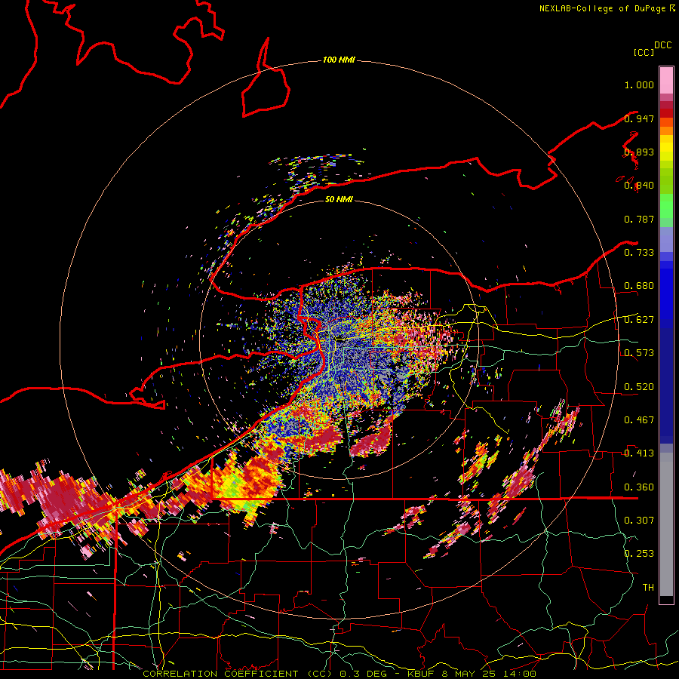The width and height of the screenshot is (679, 679).
Task: Click the 0.947 legend value
Action: click(x=639, y=118)
